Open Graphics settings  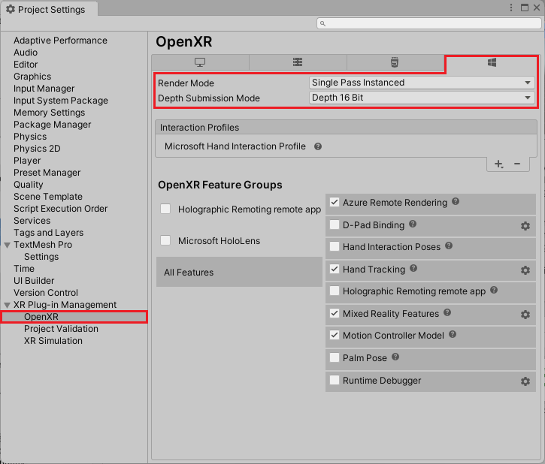tap(32, 77)
